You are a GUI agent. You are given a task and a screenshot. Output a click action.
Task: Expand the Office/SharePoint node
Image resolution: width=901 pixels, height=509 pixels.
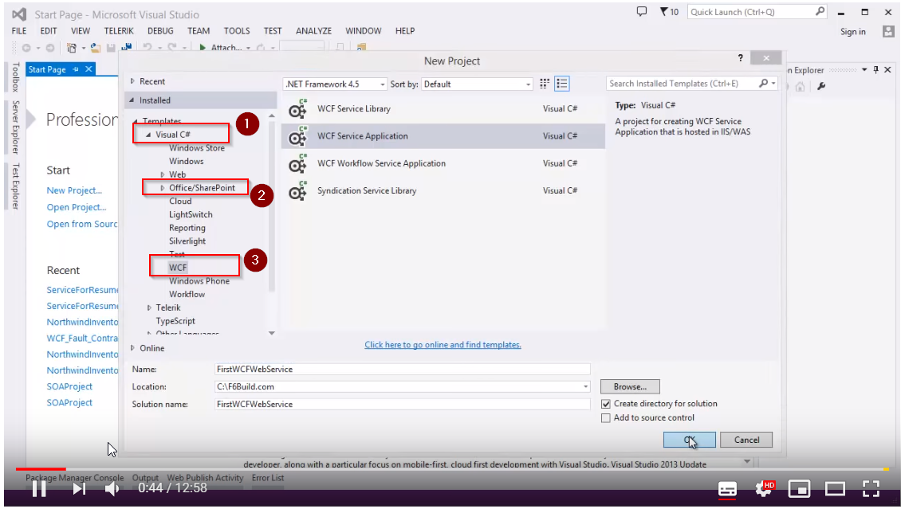click(163, 188)
